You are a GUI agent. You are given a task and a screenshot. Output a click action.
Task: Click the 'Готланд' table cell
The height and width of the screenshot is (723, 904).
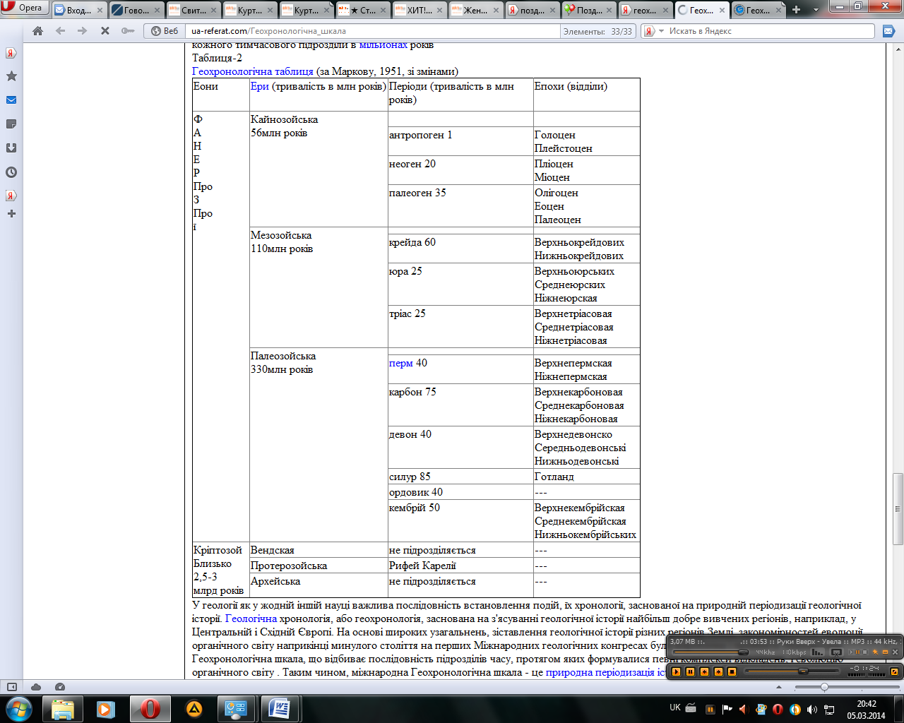586,477
